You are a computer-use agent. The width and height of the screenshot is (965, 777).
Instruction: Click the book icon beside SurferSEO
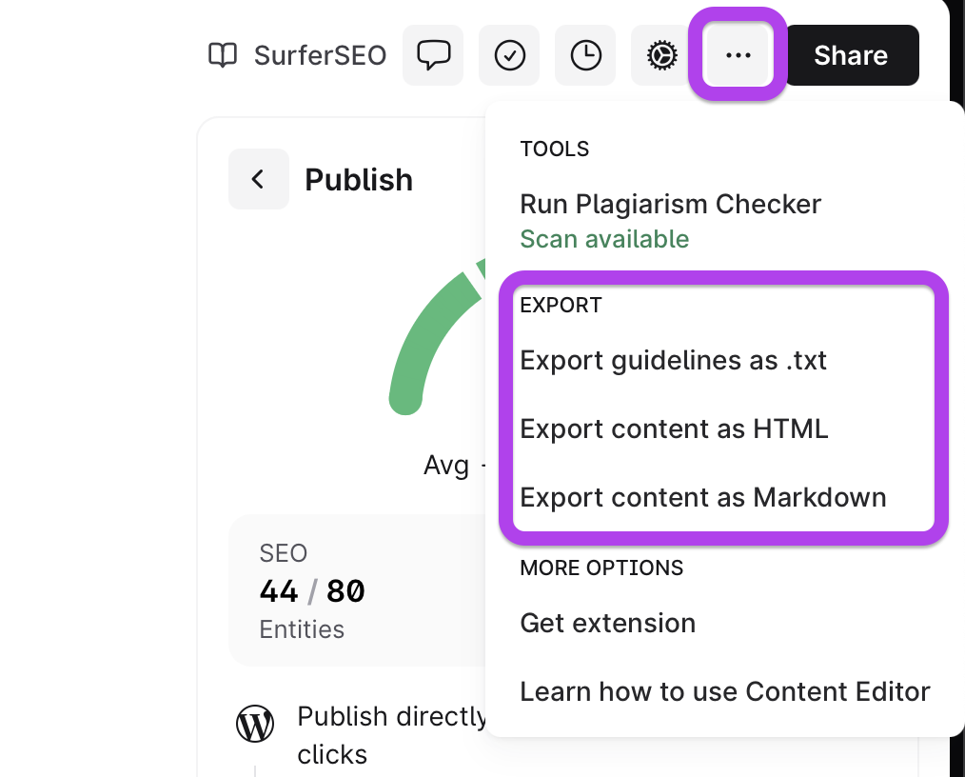[223, 55]
